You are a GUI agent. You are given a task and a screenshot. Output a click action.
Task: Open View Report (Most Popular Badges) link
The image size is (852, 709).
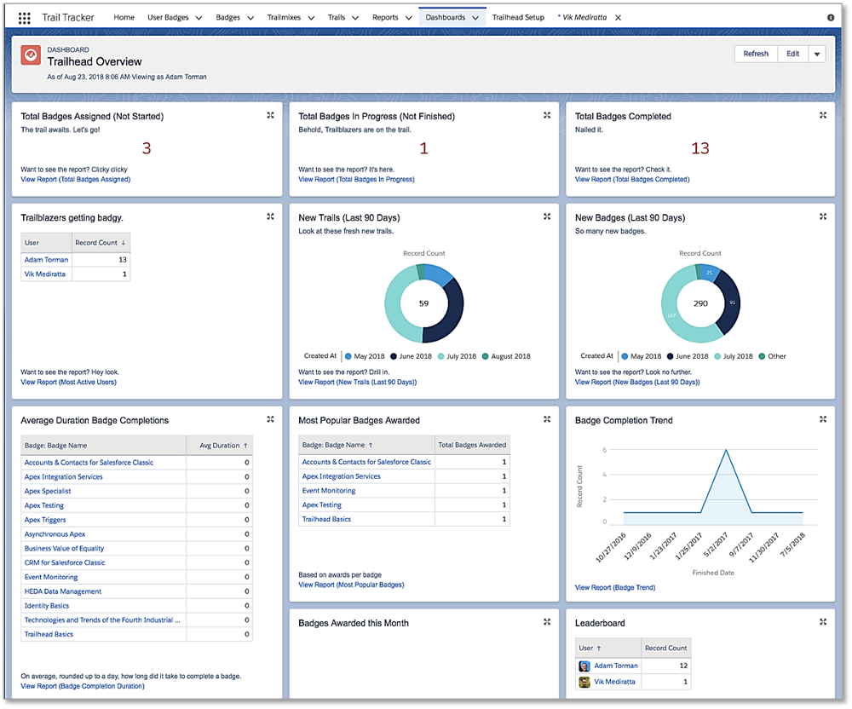click(x=351, y=585)
